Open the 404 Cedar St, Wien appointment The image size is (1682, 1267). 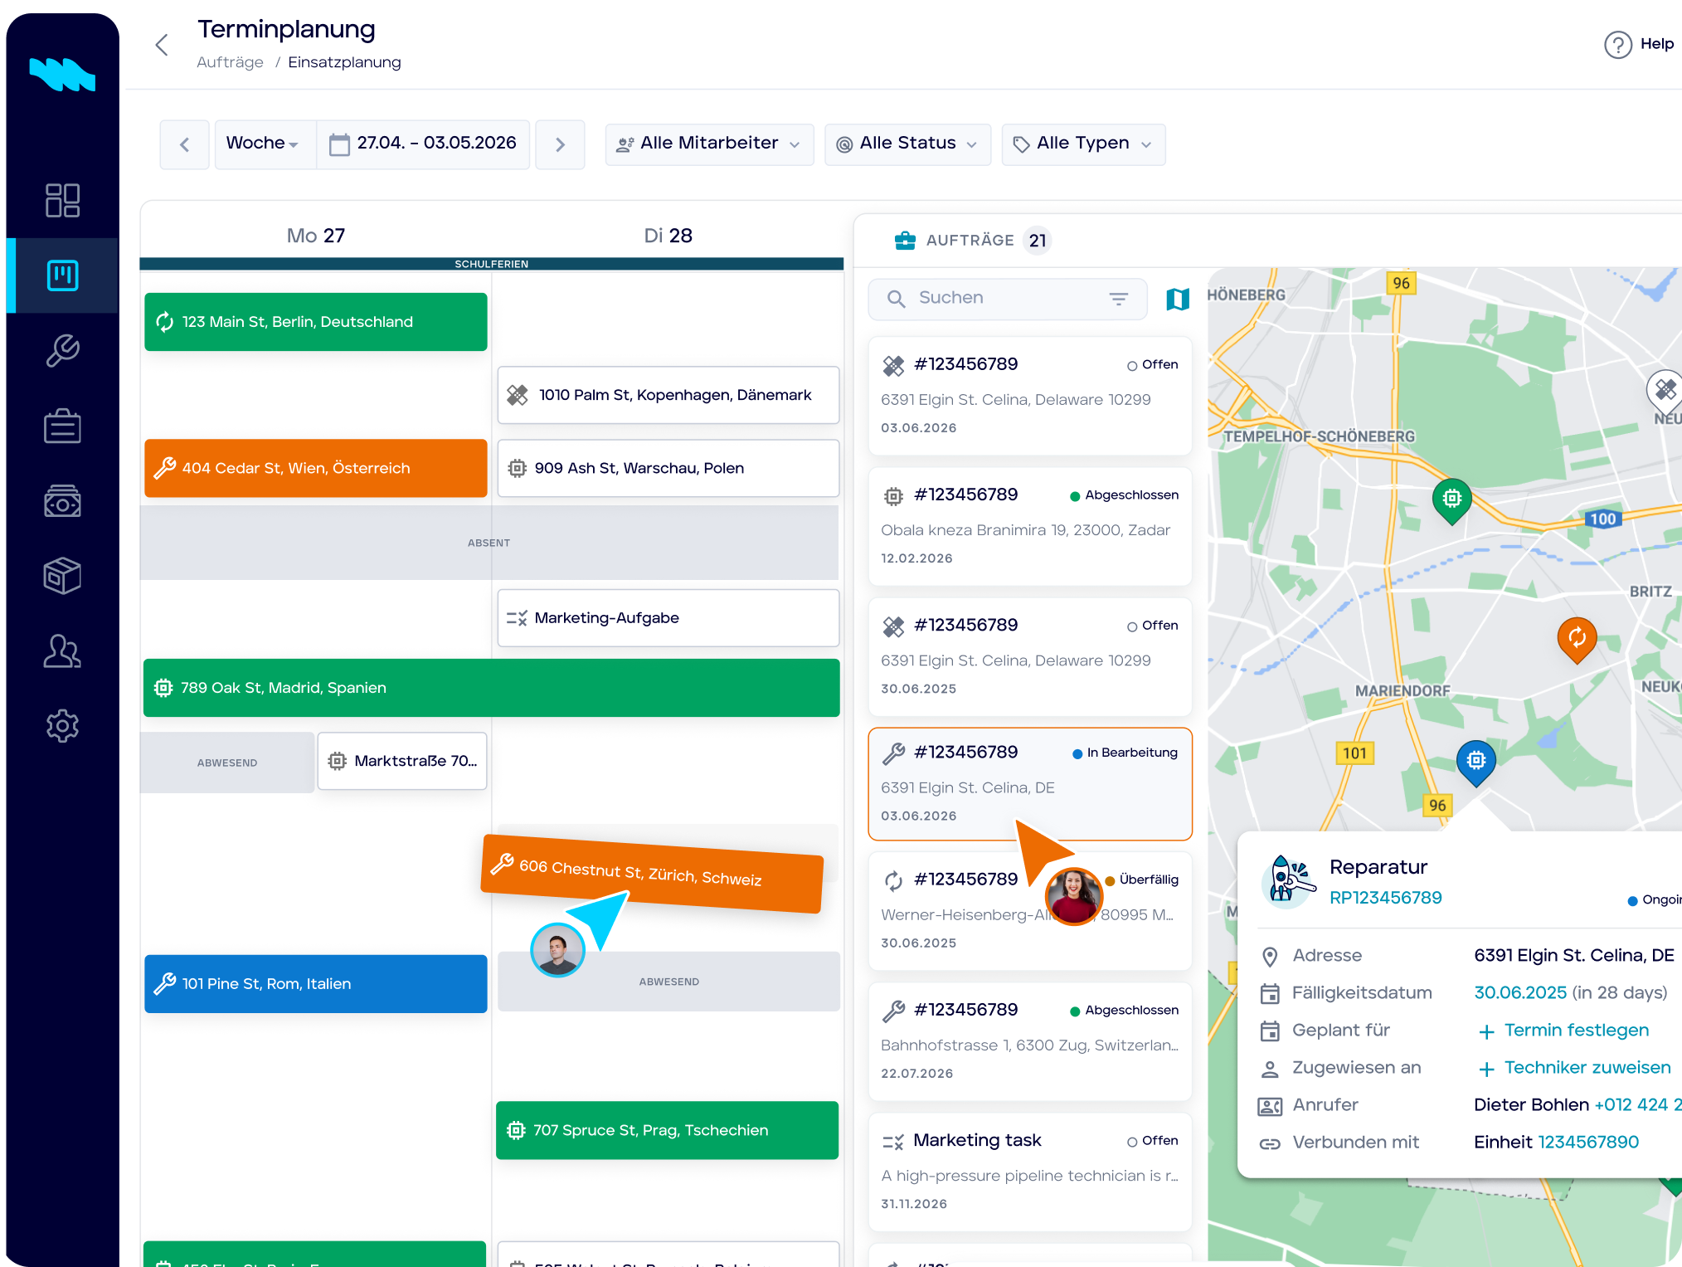pyautogui.click(x=315, y=468)
